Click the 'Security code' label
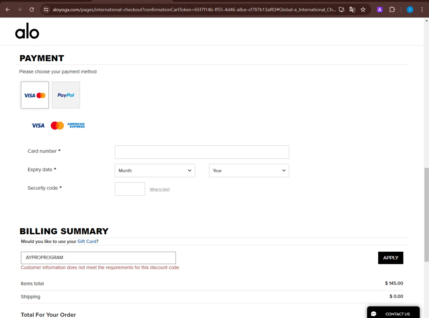This screenshot has height=318, width=429. tap(45, 188)
